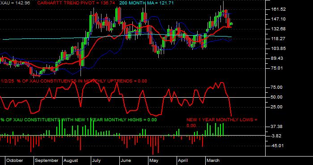Click the 161.52 price axis label
Image resolution: width=313 pixels, height=165 pixels.
pyautogui.click(x=278, y=9)
